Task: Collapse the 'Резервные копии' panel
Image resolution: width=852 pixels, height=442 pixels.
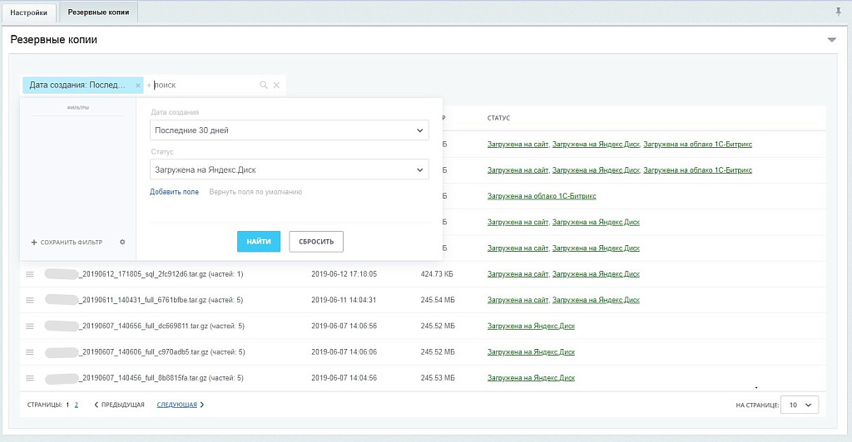Action: click(x=831, y=40)
